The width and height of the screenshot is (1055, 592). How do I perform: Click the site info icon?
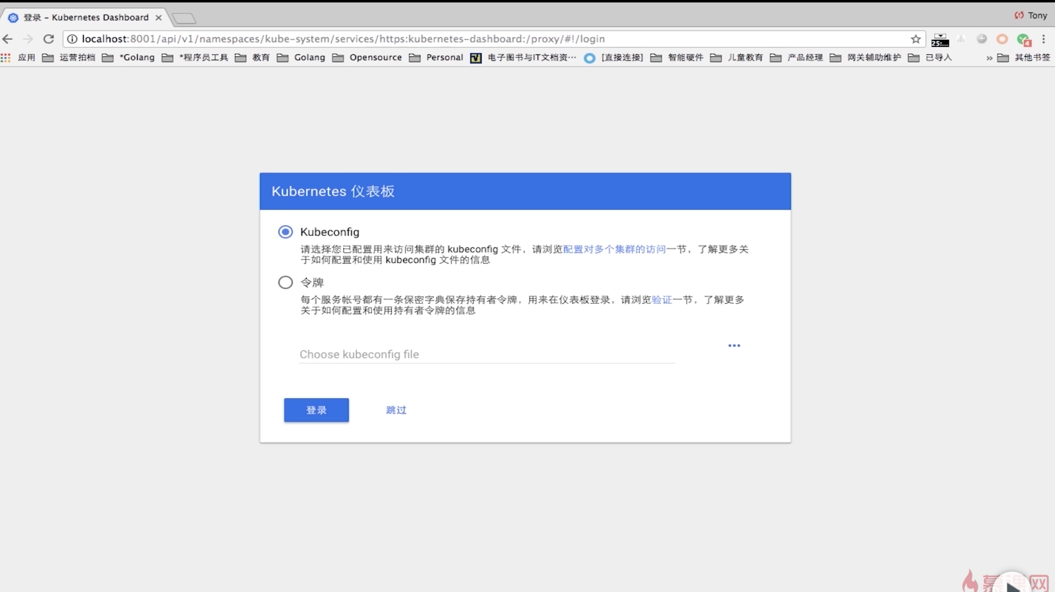[x=72, y=39]
